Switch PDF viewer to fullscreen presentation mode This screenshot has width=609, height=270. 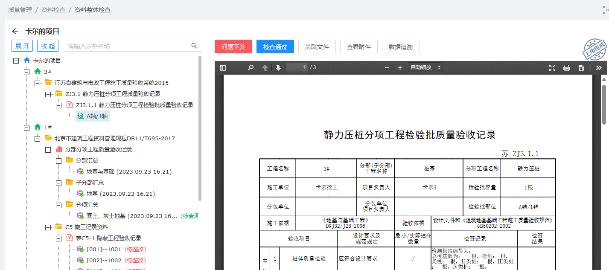[552, 67]
